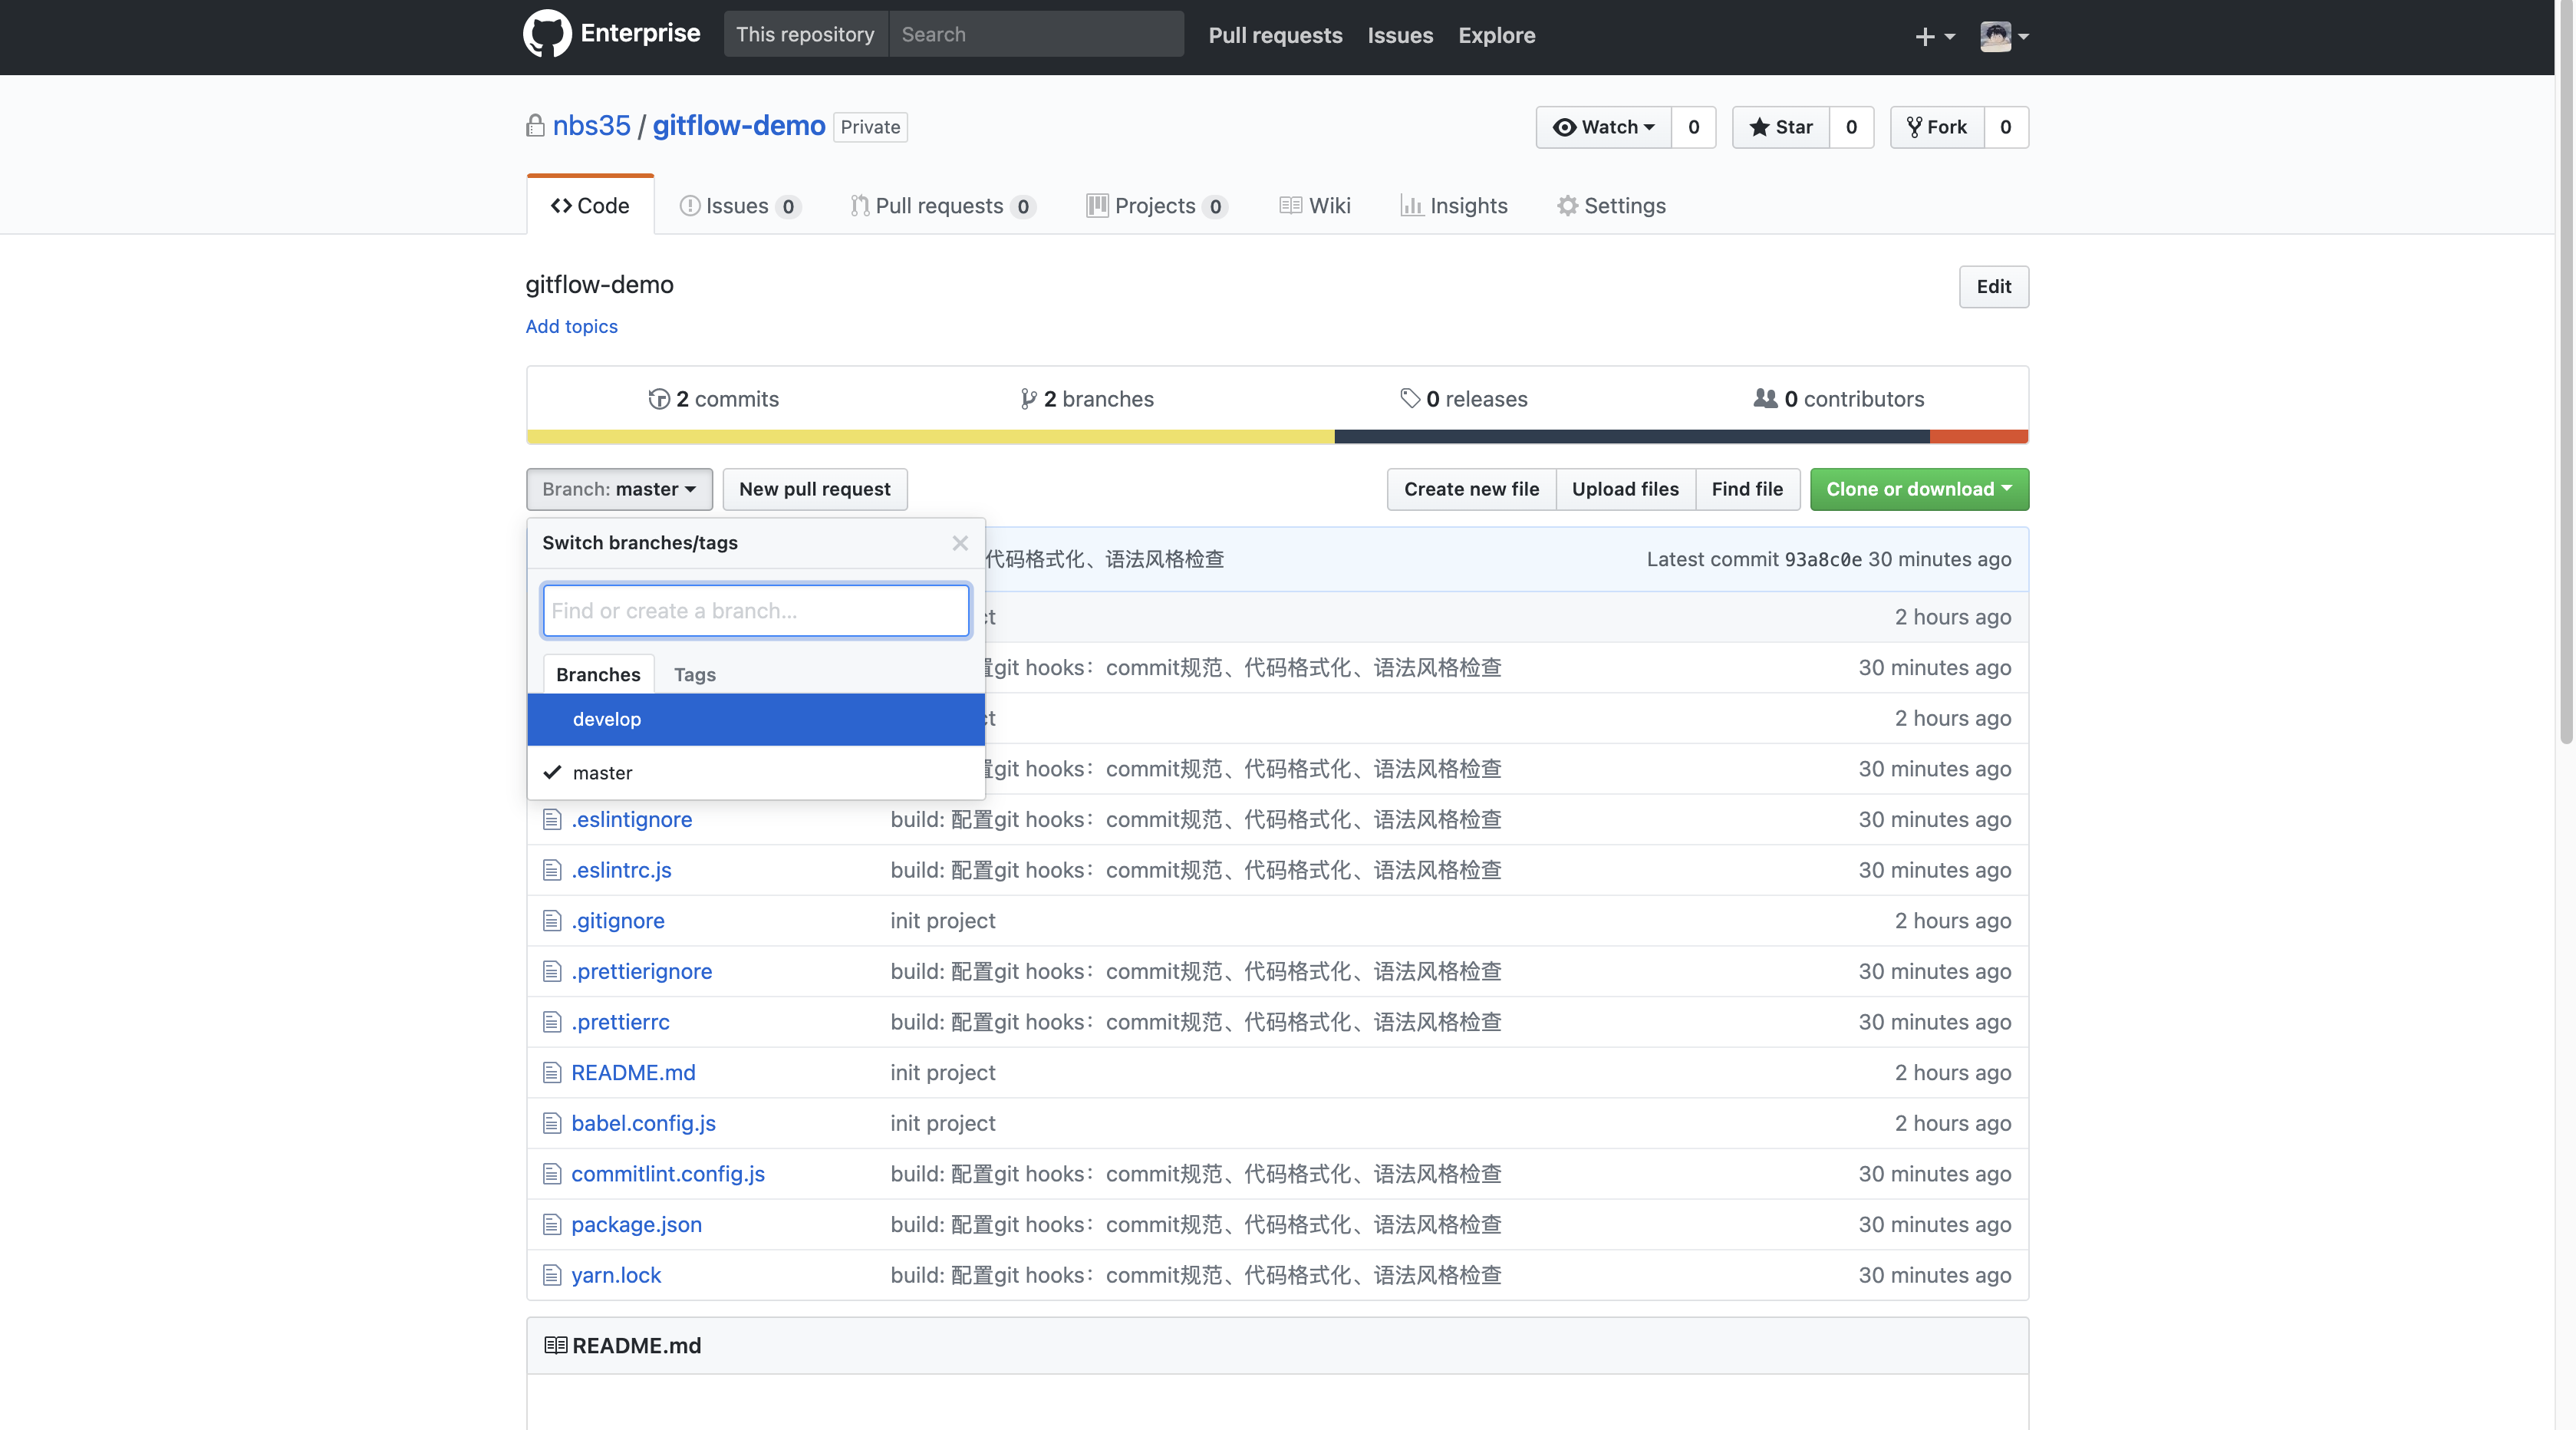Switch to the Branches tab in popup
Screen dimensions: 2576x1430
point(598,674)
